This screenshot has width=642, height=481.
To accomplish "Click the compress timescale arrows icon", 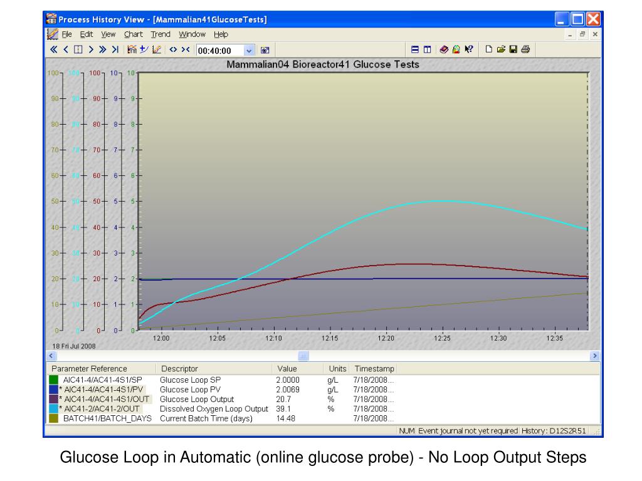I will click(x=186, y=50).
